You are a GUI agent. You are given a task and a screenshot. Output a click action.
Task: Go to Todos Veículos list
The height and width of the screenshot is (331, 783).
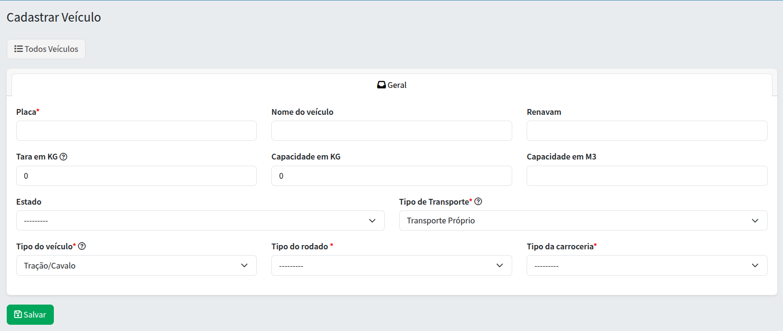46,49
